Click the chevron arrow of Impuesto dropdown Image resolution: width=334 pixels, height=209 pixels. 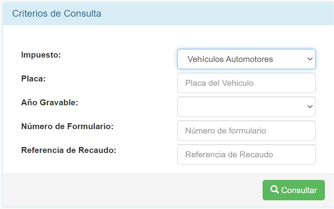[x=310, y=59]
